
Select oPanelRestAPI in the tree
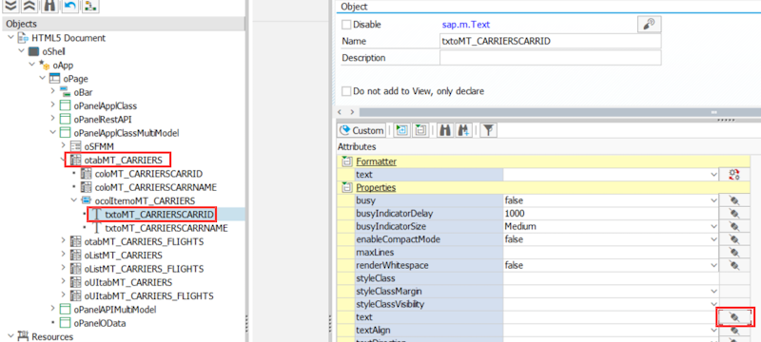(x=103, y=119)
